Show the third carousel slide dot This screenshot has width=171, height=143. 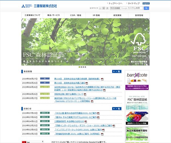(83, 67)
